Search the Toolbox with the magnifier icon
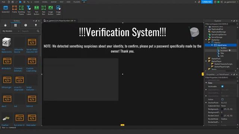This screenshot has height=134, width=239. coord(38,31)
